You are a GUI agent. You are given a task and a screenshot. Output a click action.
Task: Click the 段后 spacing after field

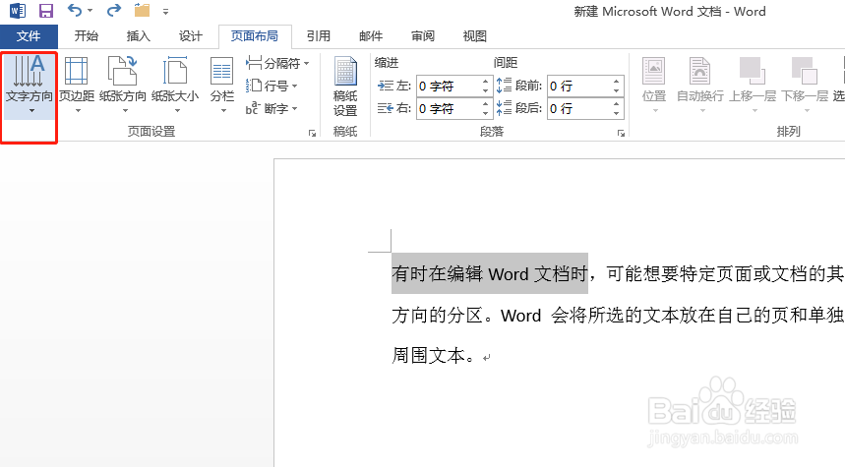pos(578,108)
